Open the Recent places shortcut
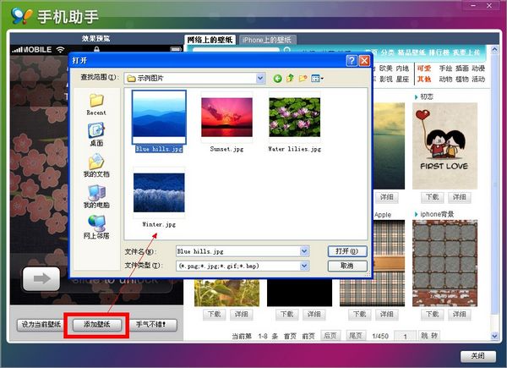507x368 pixels. point(96,104)
